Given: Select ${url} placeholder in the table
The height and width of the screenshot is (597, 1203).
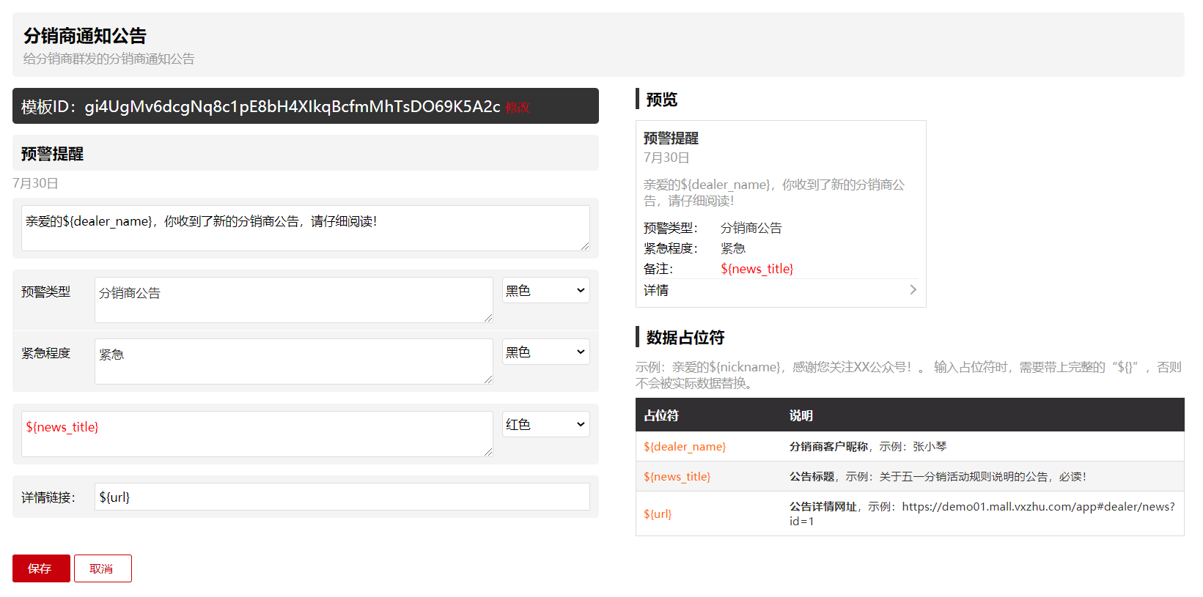Looking at the screenshot, I should [658, 514].
